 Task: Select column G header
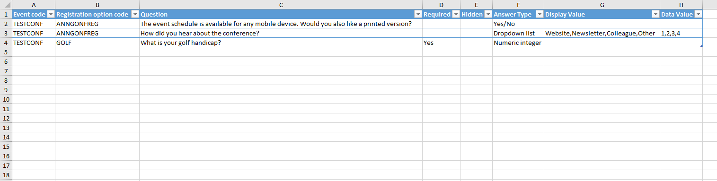pyautogui.click(x=602, y=5)
